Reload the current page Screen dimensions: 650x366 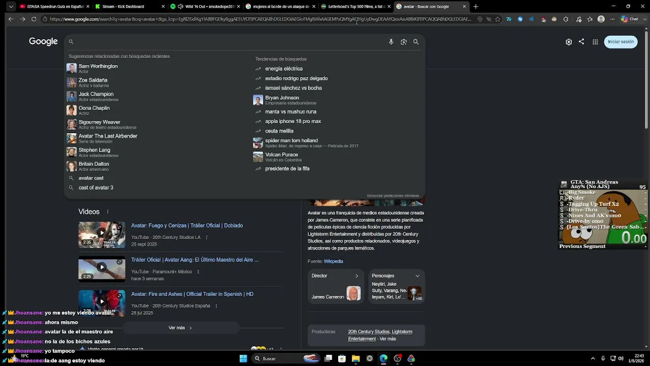(x=34, y=19)
